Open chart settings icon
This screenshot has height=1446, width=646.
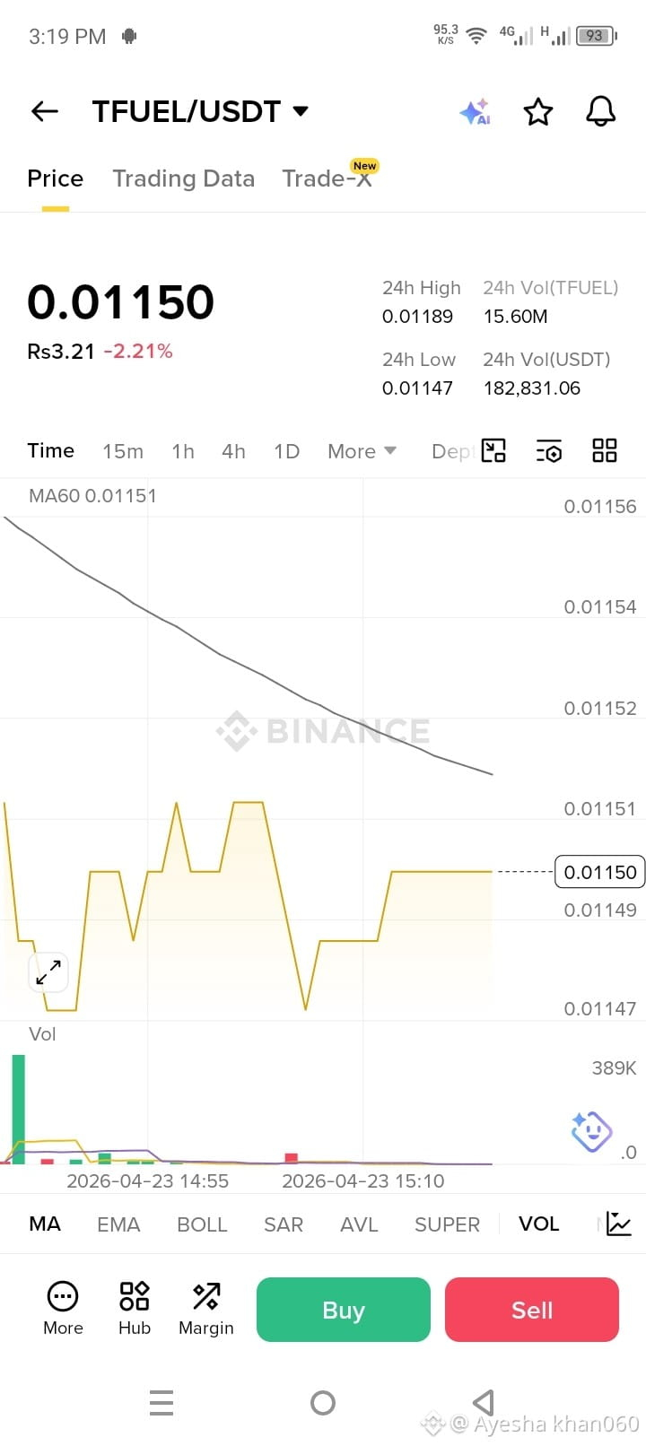549,450
